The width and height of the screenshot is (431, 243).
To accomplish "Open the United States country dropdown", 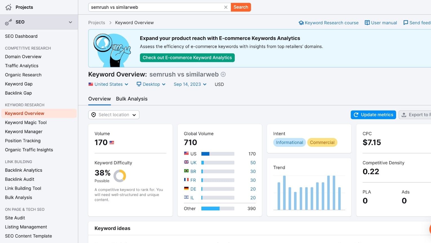I will tap(108, 84).
